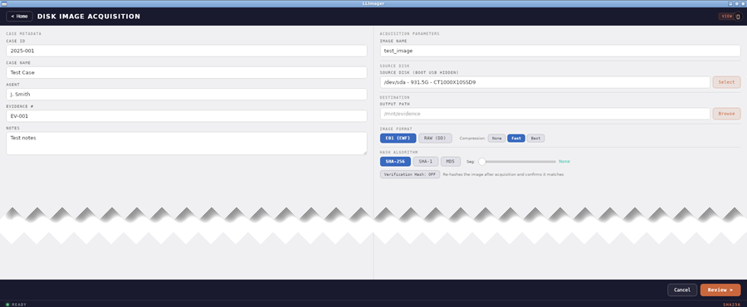Set compression to None
Viewport: 747px width, 307px height.
point(497,139)
